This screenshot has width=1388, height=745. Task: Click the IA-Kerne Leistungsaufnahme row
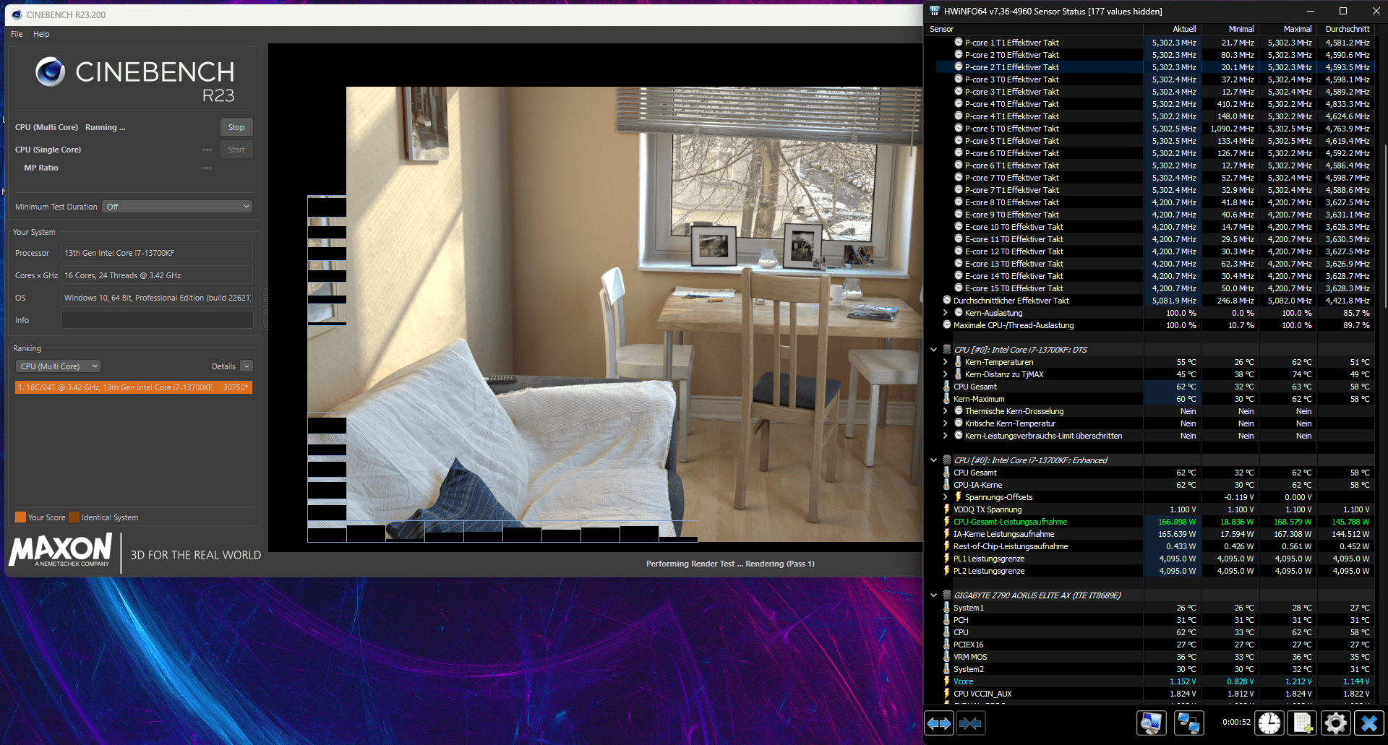pyautogui.click(x=1155, y=534)
